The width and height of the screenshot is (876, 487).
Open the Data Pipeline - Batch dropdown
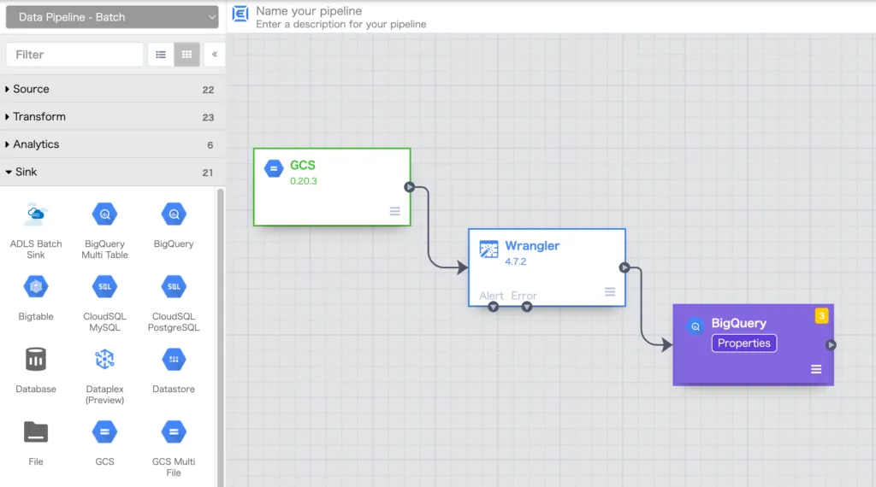click(x=112, y=17)
